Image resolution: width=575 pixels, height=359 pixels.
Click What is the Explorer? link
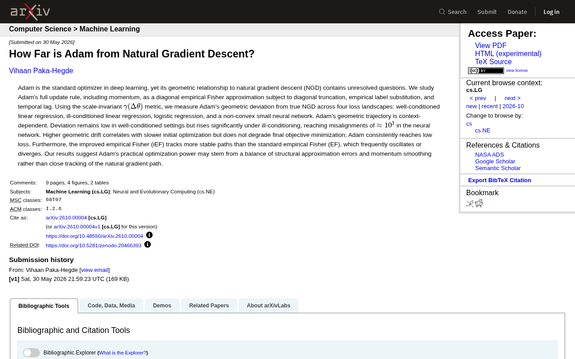123,353
